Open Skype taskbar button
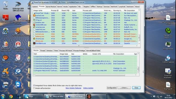This screenshot has height=99, width=176. (33, 97)
